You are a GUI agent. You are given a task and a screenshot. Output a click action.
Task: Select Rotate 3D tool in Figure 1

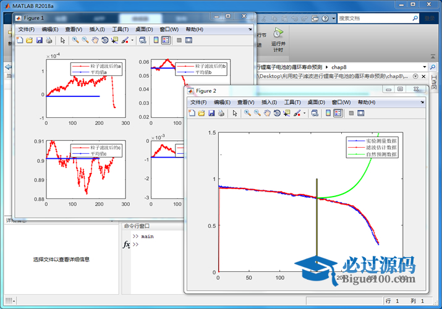pyautogui.click(x=105, y=40)
